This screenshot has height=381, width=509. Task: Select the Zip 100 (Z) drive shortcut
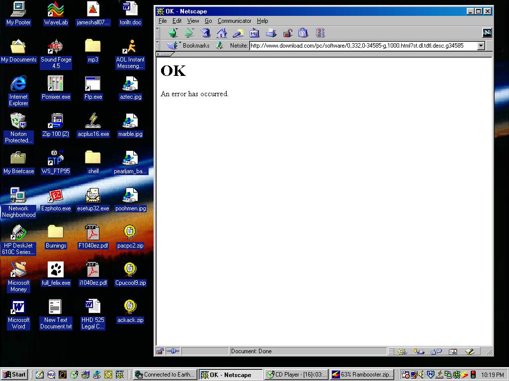pos(56,125)
